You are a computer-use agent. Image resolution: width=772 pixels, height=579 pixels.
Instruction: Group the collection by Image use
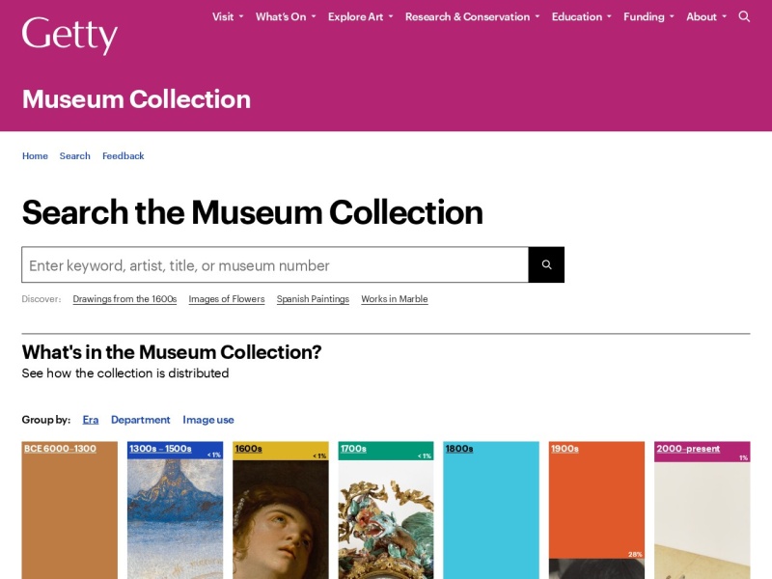(x=208, y=420)
